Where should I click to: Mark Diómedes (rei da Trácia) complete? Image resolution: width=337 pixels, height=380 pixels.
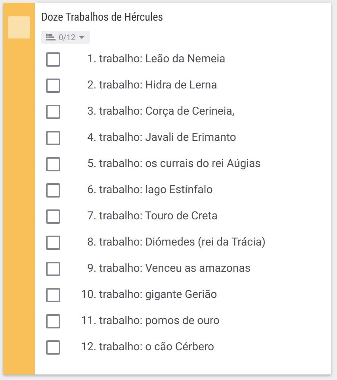tap(53, 243)
